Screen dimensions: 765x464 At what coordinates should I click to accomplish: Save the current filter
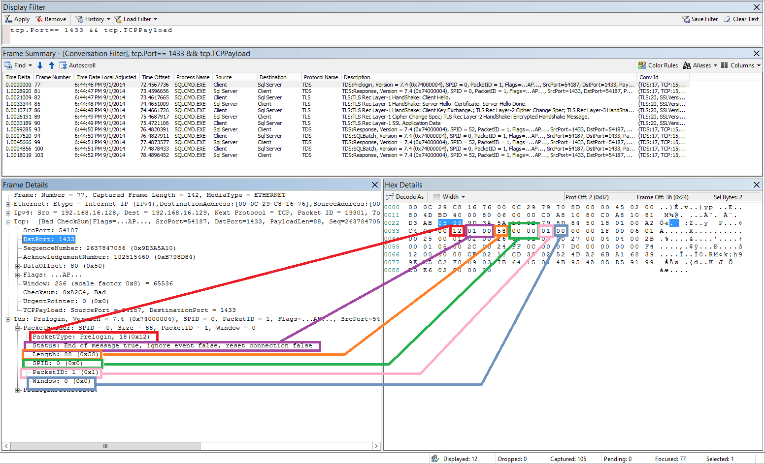click(x=700, y=19)
